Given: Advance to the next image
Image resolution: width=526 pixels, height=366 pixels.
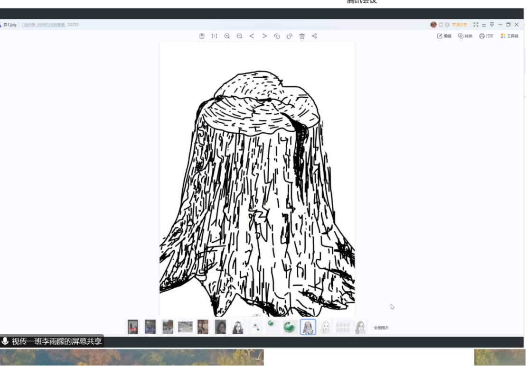Looking at the screenshot, I should click(x=264, y=36).
